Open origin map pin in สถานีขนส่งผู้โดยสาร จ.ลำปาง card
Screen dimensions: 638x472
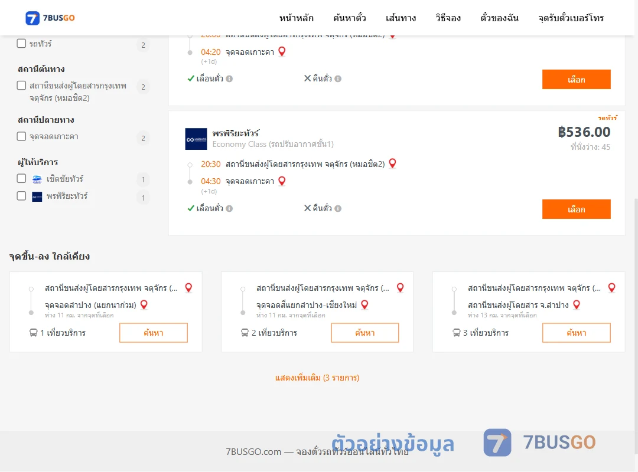click(x=611, y=287)
